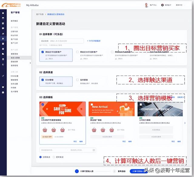Image resolution: width=194 pixels, height=177 pixels.
Task: Click the store icon below home
Action: pos(3,18)
